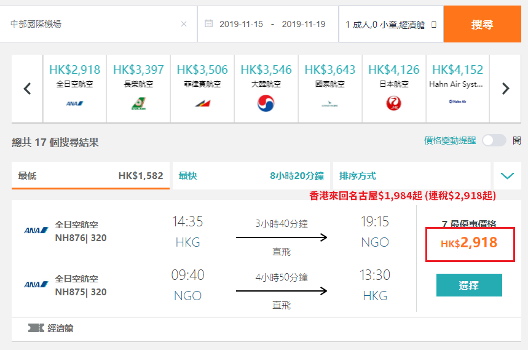The height and width of the screenshot is (350, 528).
Task: Clear the 中部國際機場 destination field
Action: (184, 24)
